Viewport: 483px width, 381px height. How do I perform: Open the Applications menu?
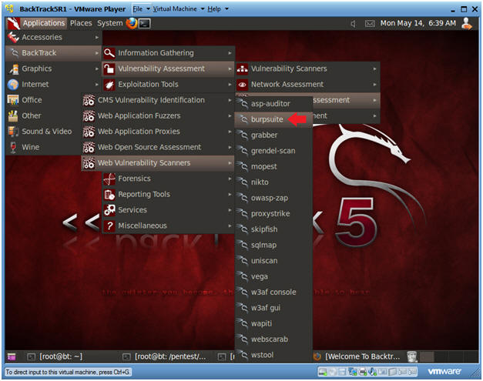(x=37, y=23)
